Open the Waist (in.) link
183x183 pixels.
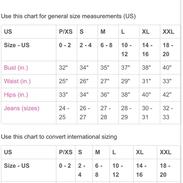[17, 81]
